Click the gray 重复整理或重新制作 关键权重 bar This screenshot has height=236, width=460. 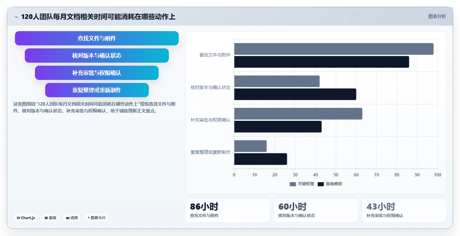pyautogui.click(x=250, y=146)
